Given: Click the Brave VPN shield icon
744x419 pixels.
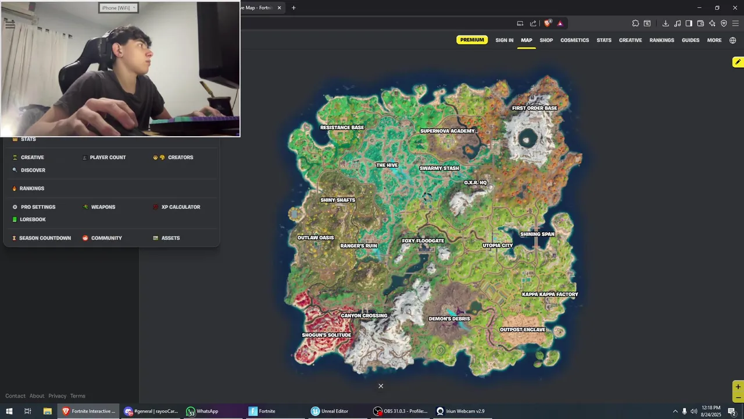Looking at the screenshot, I should [x=724, y=23].
